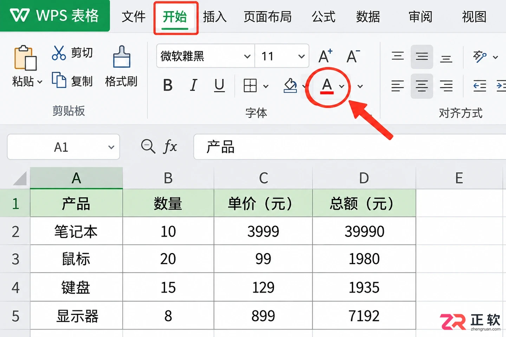This screenshot has height=337, width=506.
Task: Click the fx Insert Function icon
Action: coord(170,146)
